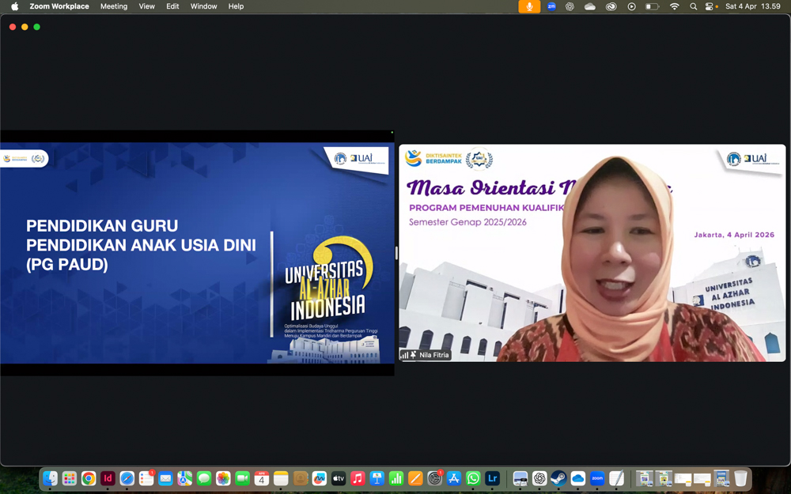The image size is (791, 494).
Task: Click the orange microphone indicator in menu bar
Action: 529,6
